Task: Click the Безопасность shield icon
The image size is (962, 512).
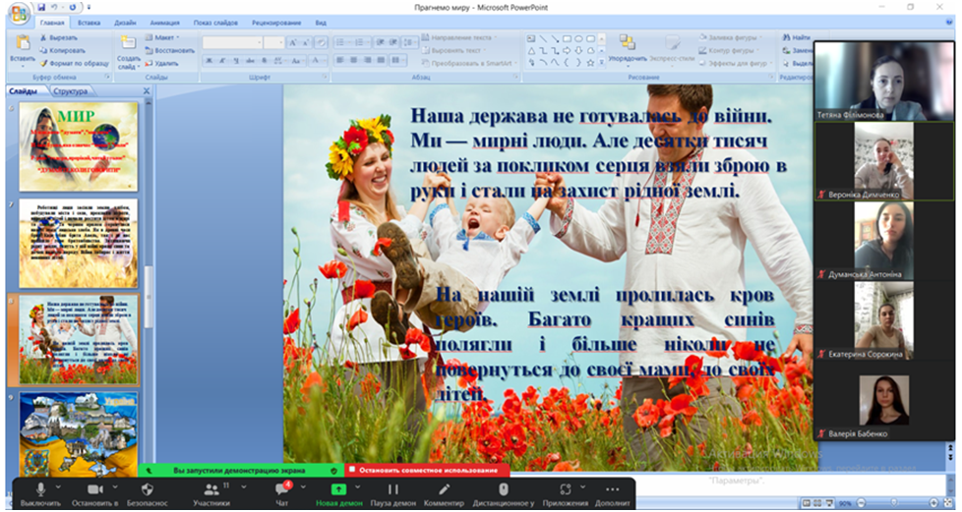Action: (x=148, y=489)
